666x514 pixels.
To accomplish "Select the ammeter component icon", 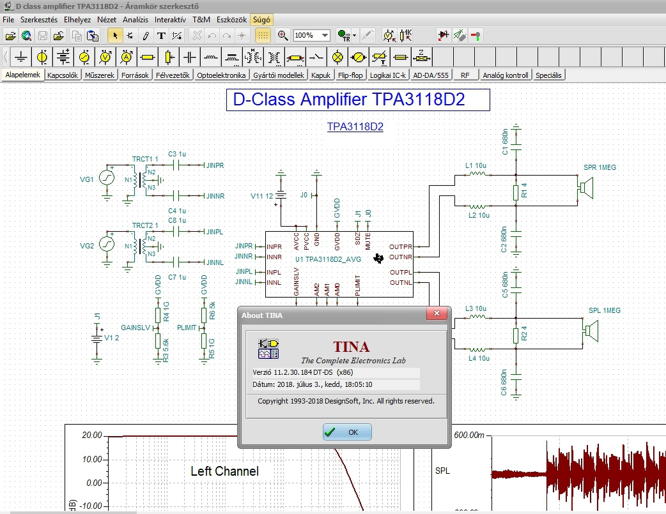I will tap(127, 57).
